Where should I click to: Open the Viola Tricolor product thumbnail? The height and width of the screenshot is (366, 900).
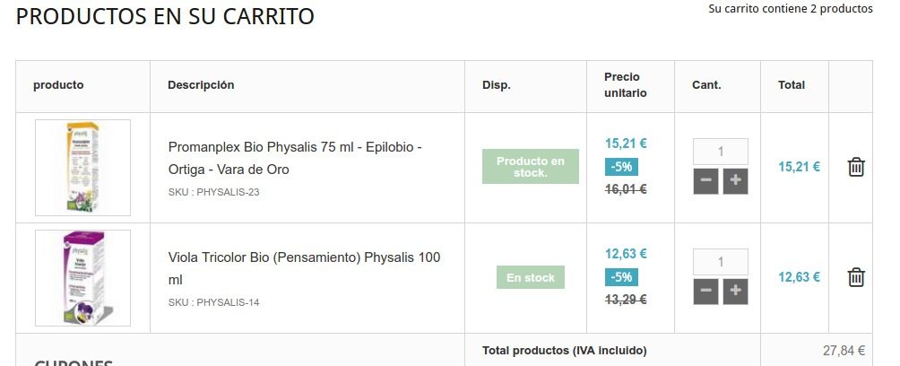pyautogui.click(x=82, y=278)
